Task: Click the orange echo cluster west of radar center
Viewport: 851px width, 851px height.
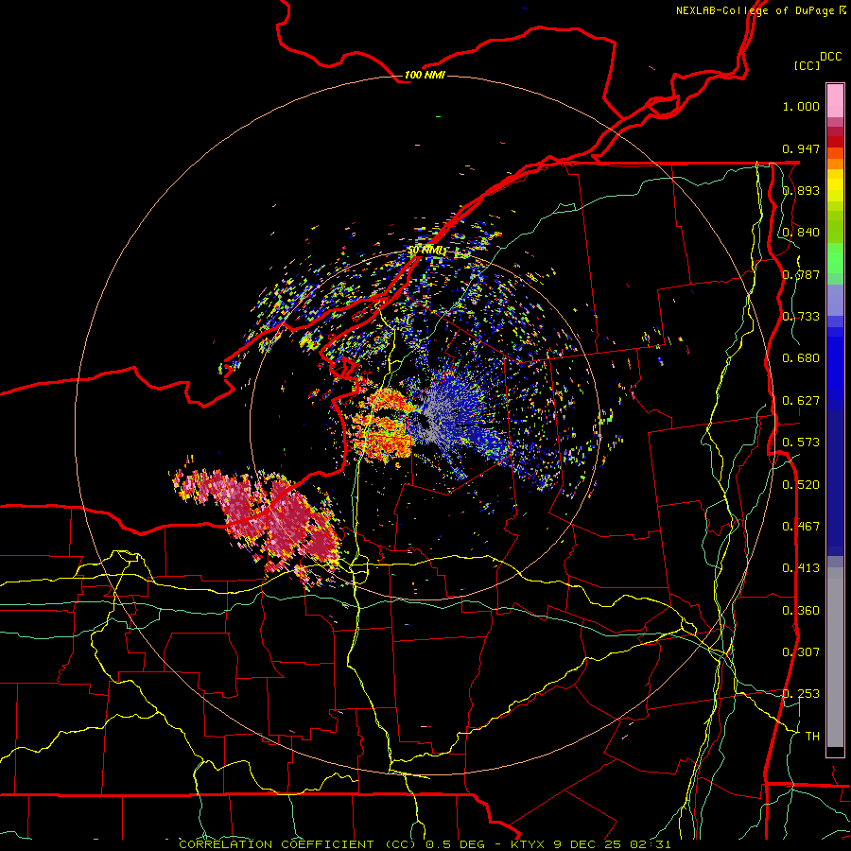Action: (x=383, y=426)
